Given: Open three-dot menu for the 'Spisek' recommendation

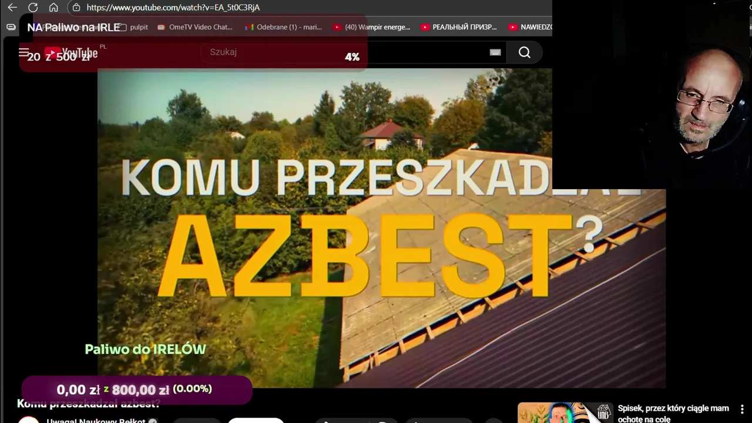Looking at the screenshot, I should tap(742, 409).
